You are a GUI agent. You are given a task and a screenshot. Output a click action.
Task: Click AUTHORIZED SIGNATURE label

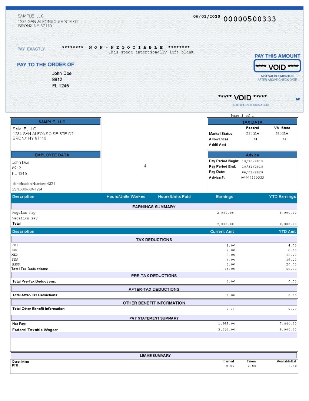tap(251, 105)
